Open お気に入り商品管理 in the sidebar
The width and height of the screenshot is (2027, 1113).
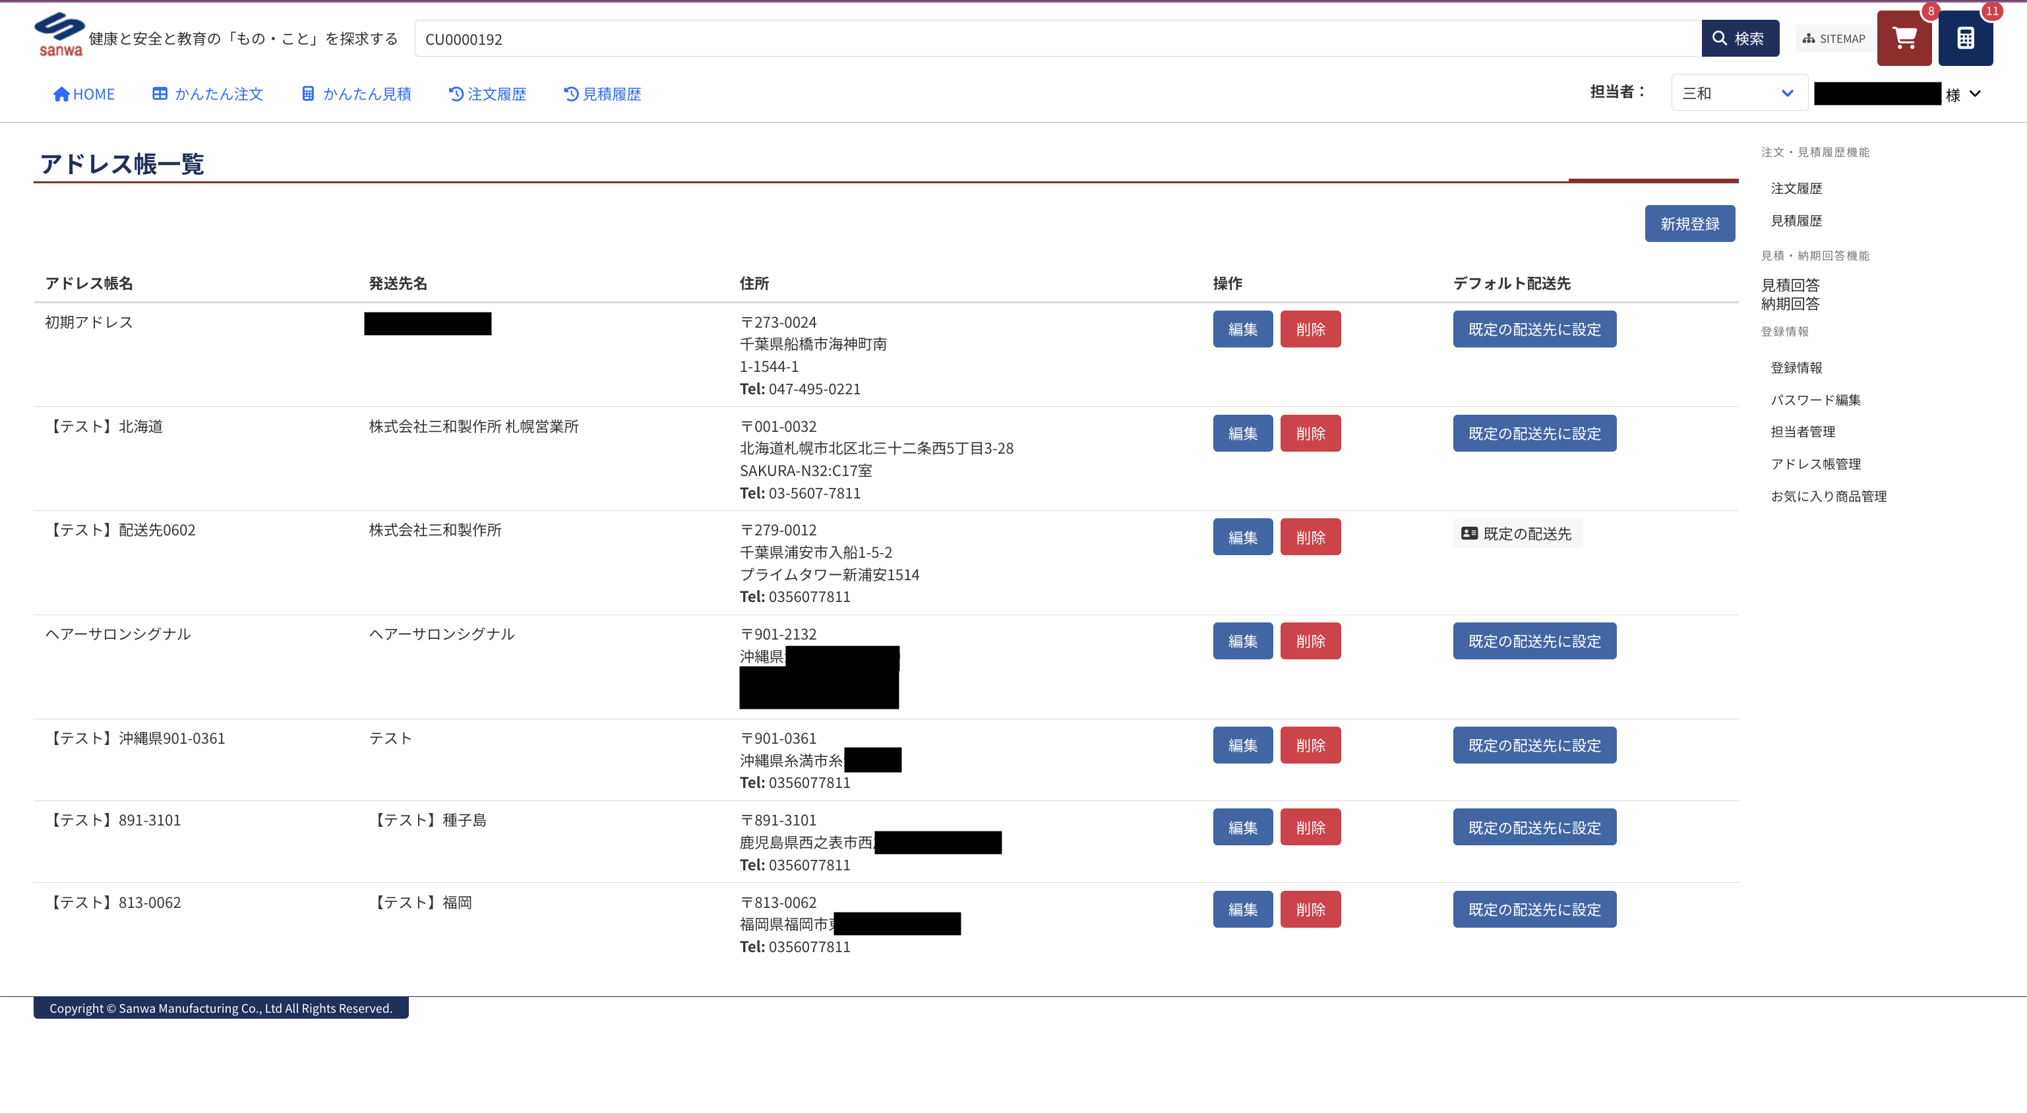point(1828,496)
